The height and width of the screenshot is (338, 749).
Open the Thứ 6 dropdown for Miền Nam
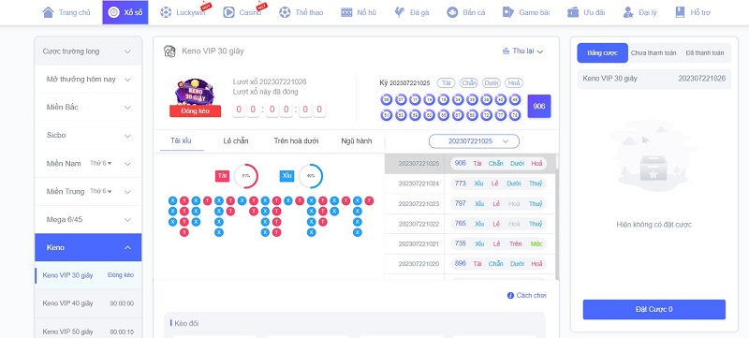click(101, 163)
